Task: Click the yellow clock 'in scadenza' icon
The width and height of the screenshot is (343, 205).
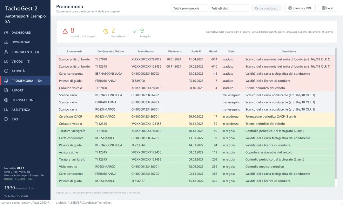Action: click(x=106, y=31)
